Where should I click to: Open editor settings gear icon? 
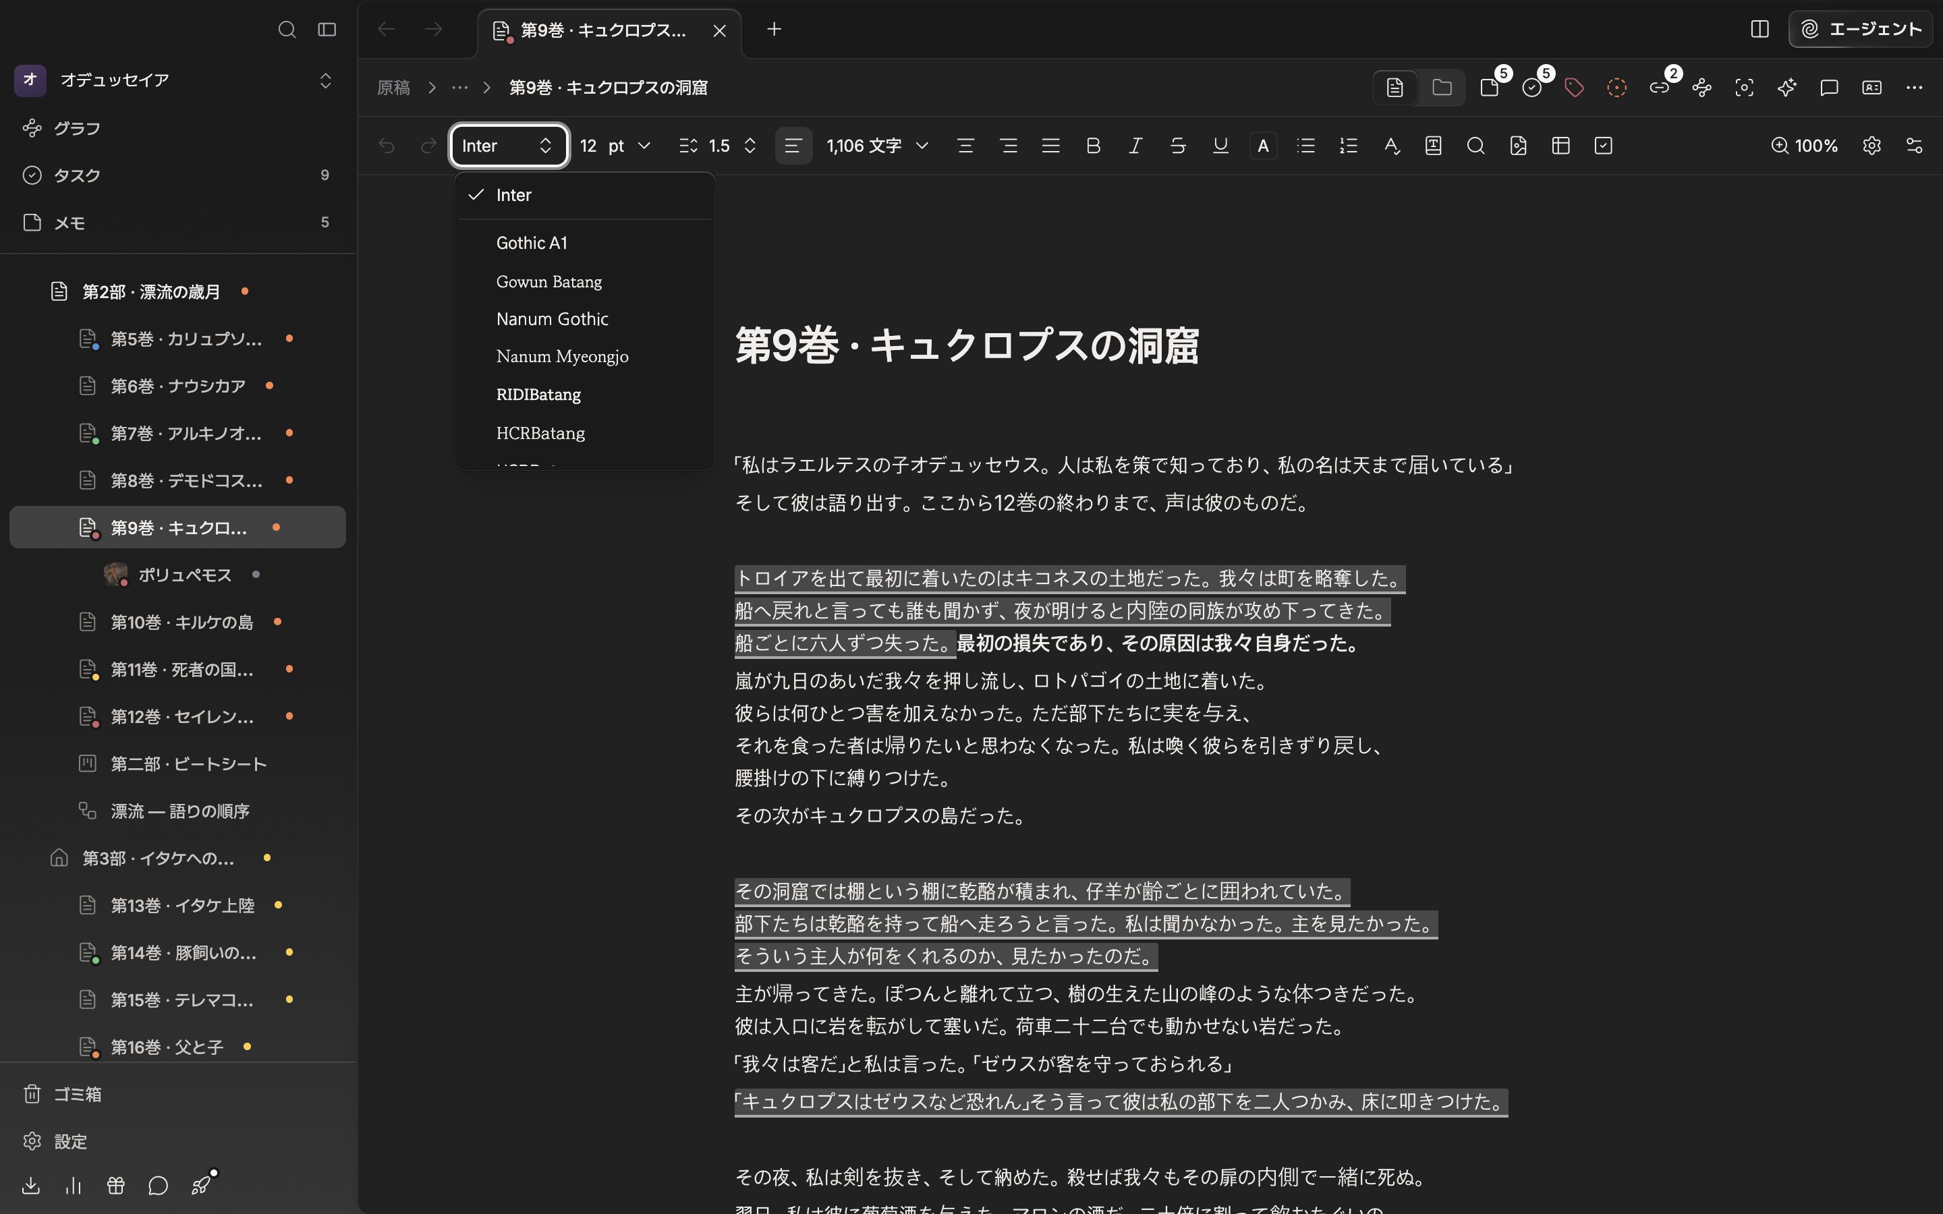(x=1871, y=146)
